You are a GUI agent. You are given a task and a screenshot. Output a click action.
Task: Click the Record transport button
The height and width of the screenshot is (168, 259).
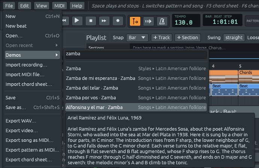pyautogui.click(x=118, y=21)
